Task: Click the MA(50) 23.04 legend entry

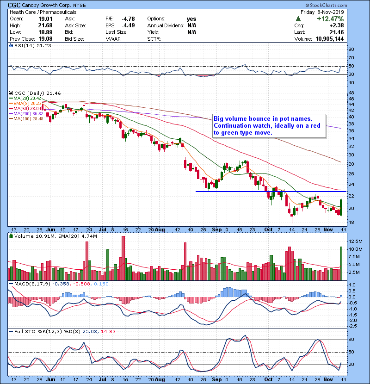Action: tap(25, 108)
